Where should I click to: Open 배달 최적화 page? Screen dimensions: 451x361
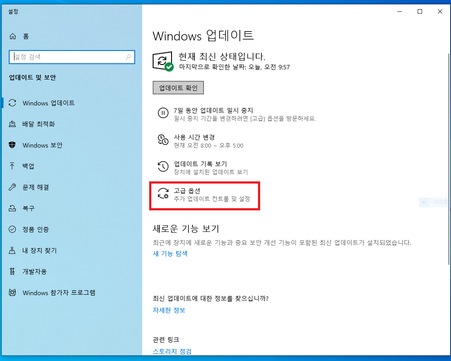[x=39, y=124]
